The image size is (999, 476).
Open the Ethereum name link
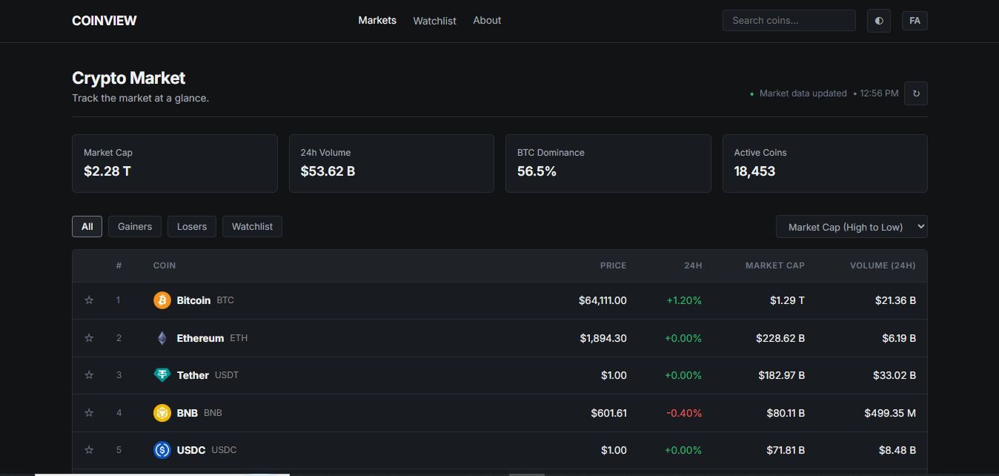click(200, 338)
